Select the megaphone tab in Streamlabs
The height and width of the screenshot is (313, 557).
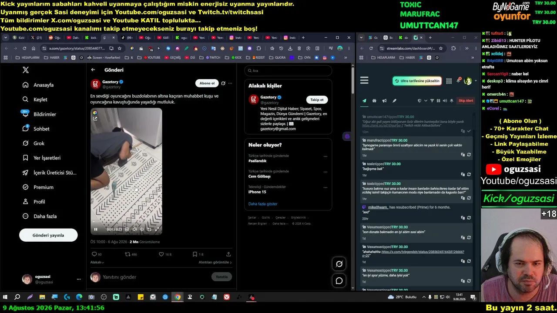[x=384, y=101]
